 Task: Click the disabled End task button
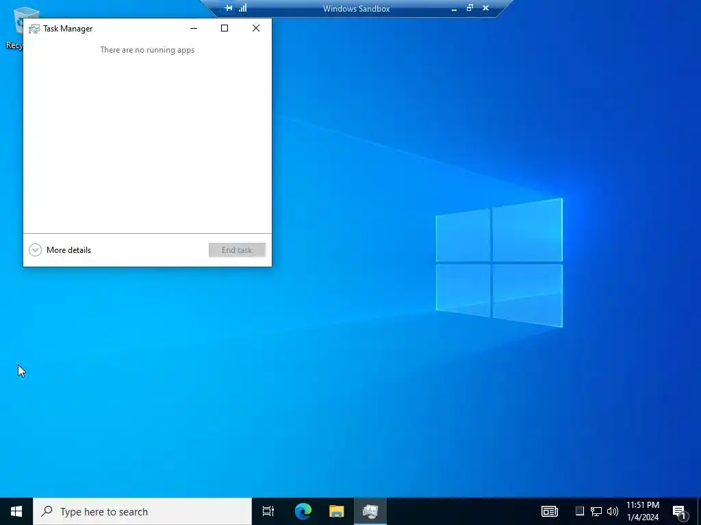click(x=237, y=250)
